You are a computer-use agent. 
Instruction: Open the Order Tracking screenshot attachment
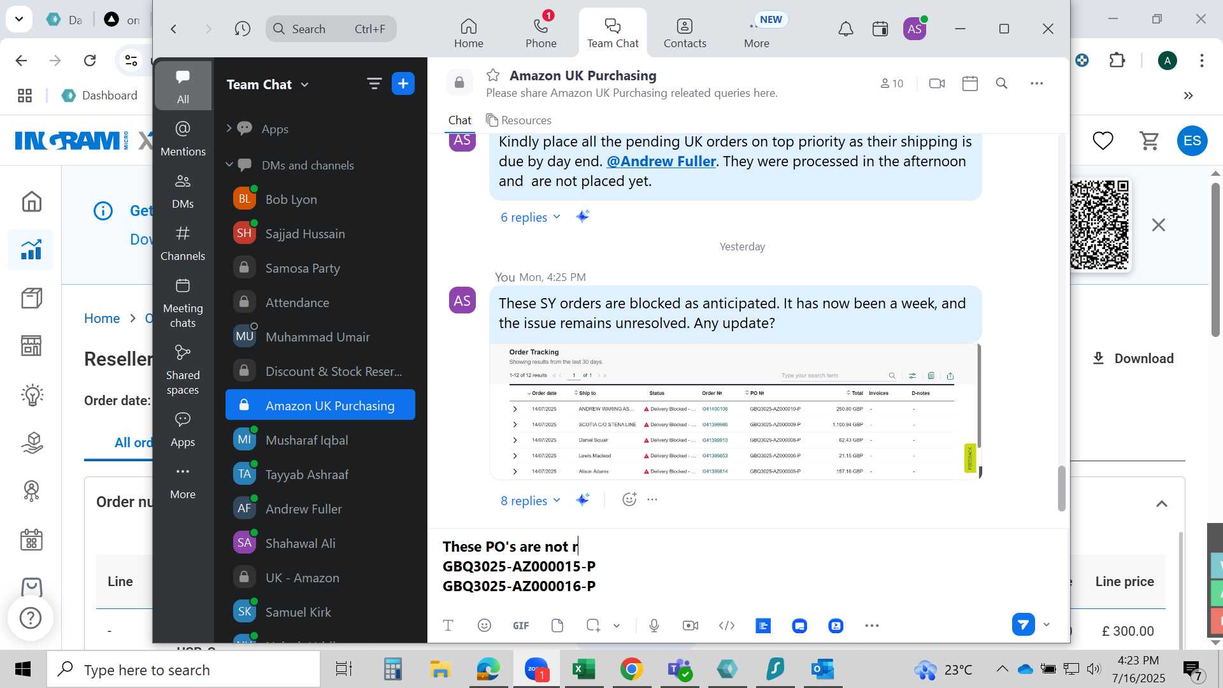[735, 411]
